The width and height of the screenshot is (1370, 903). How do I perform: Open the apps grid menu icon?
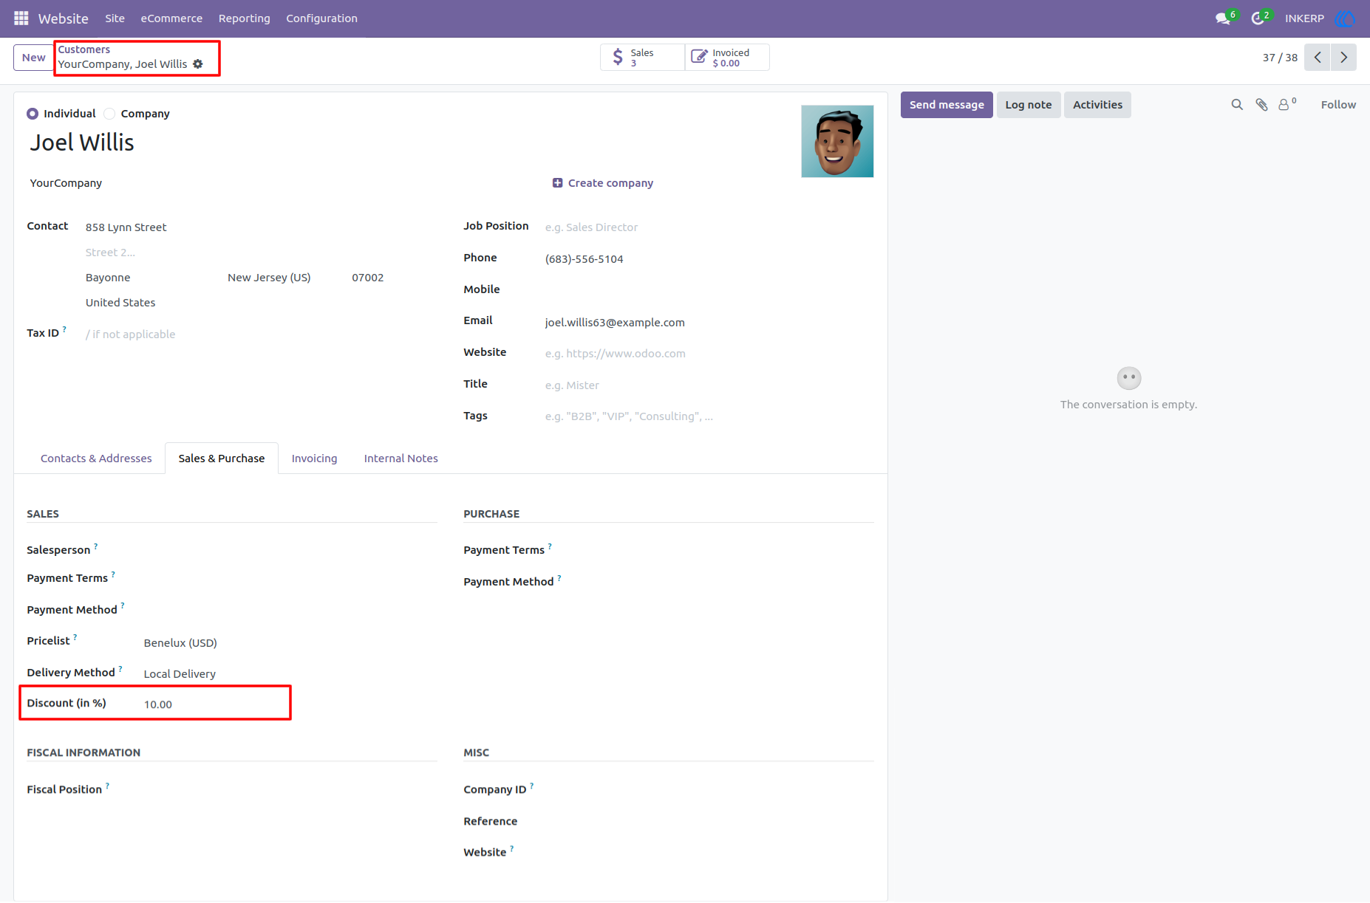pyautogui.click(x=21, y=18)
